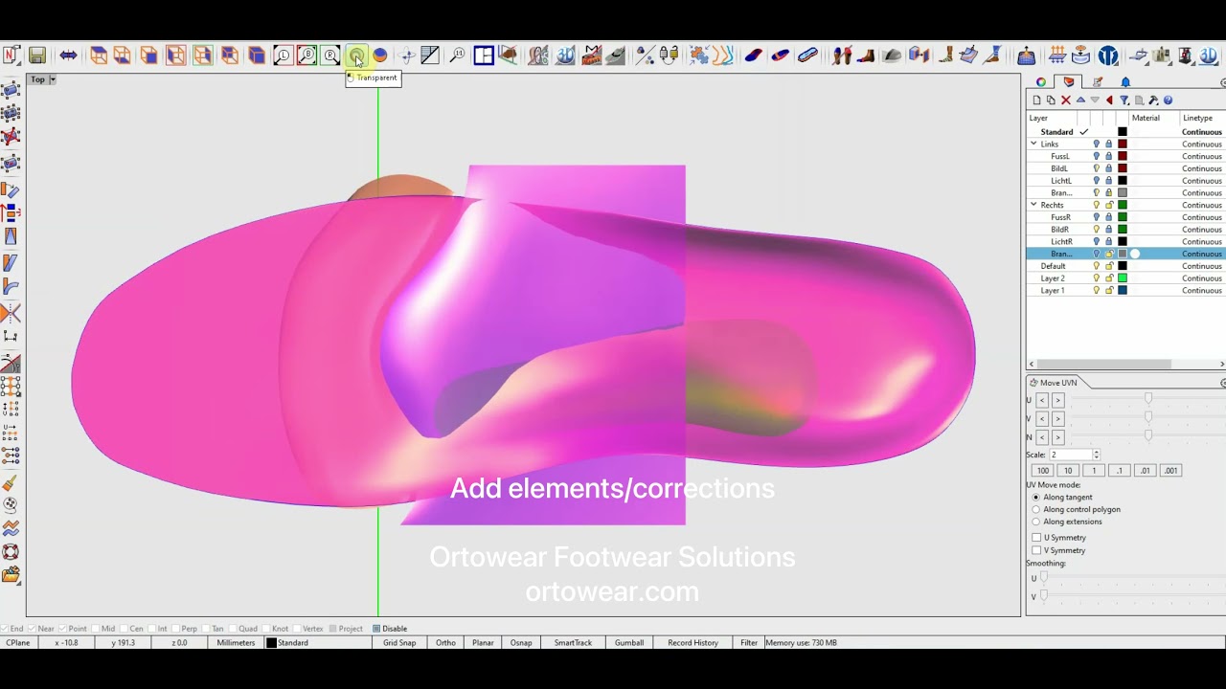The height and width of the screenshot is (689, 1226).
Task: Move layer up with blue triangle icon
Action: 1080,100
